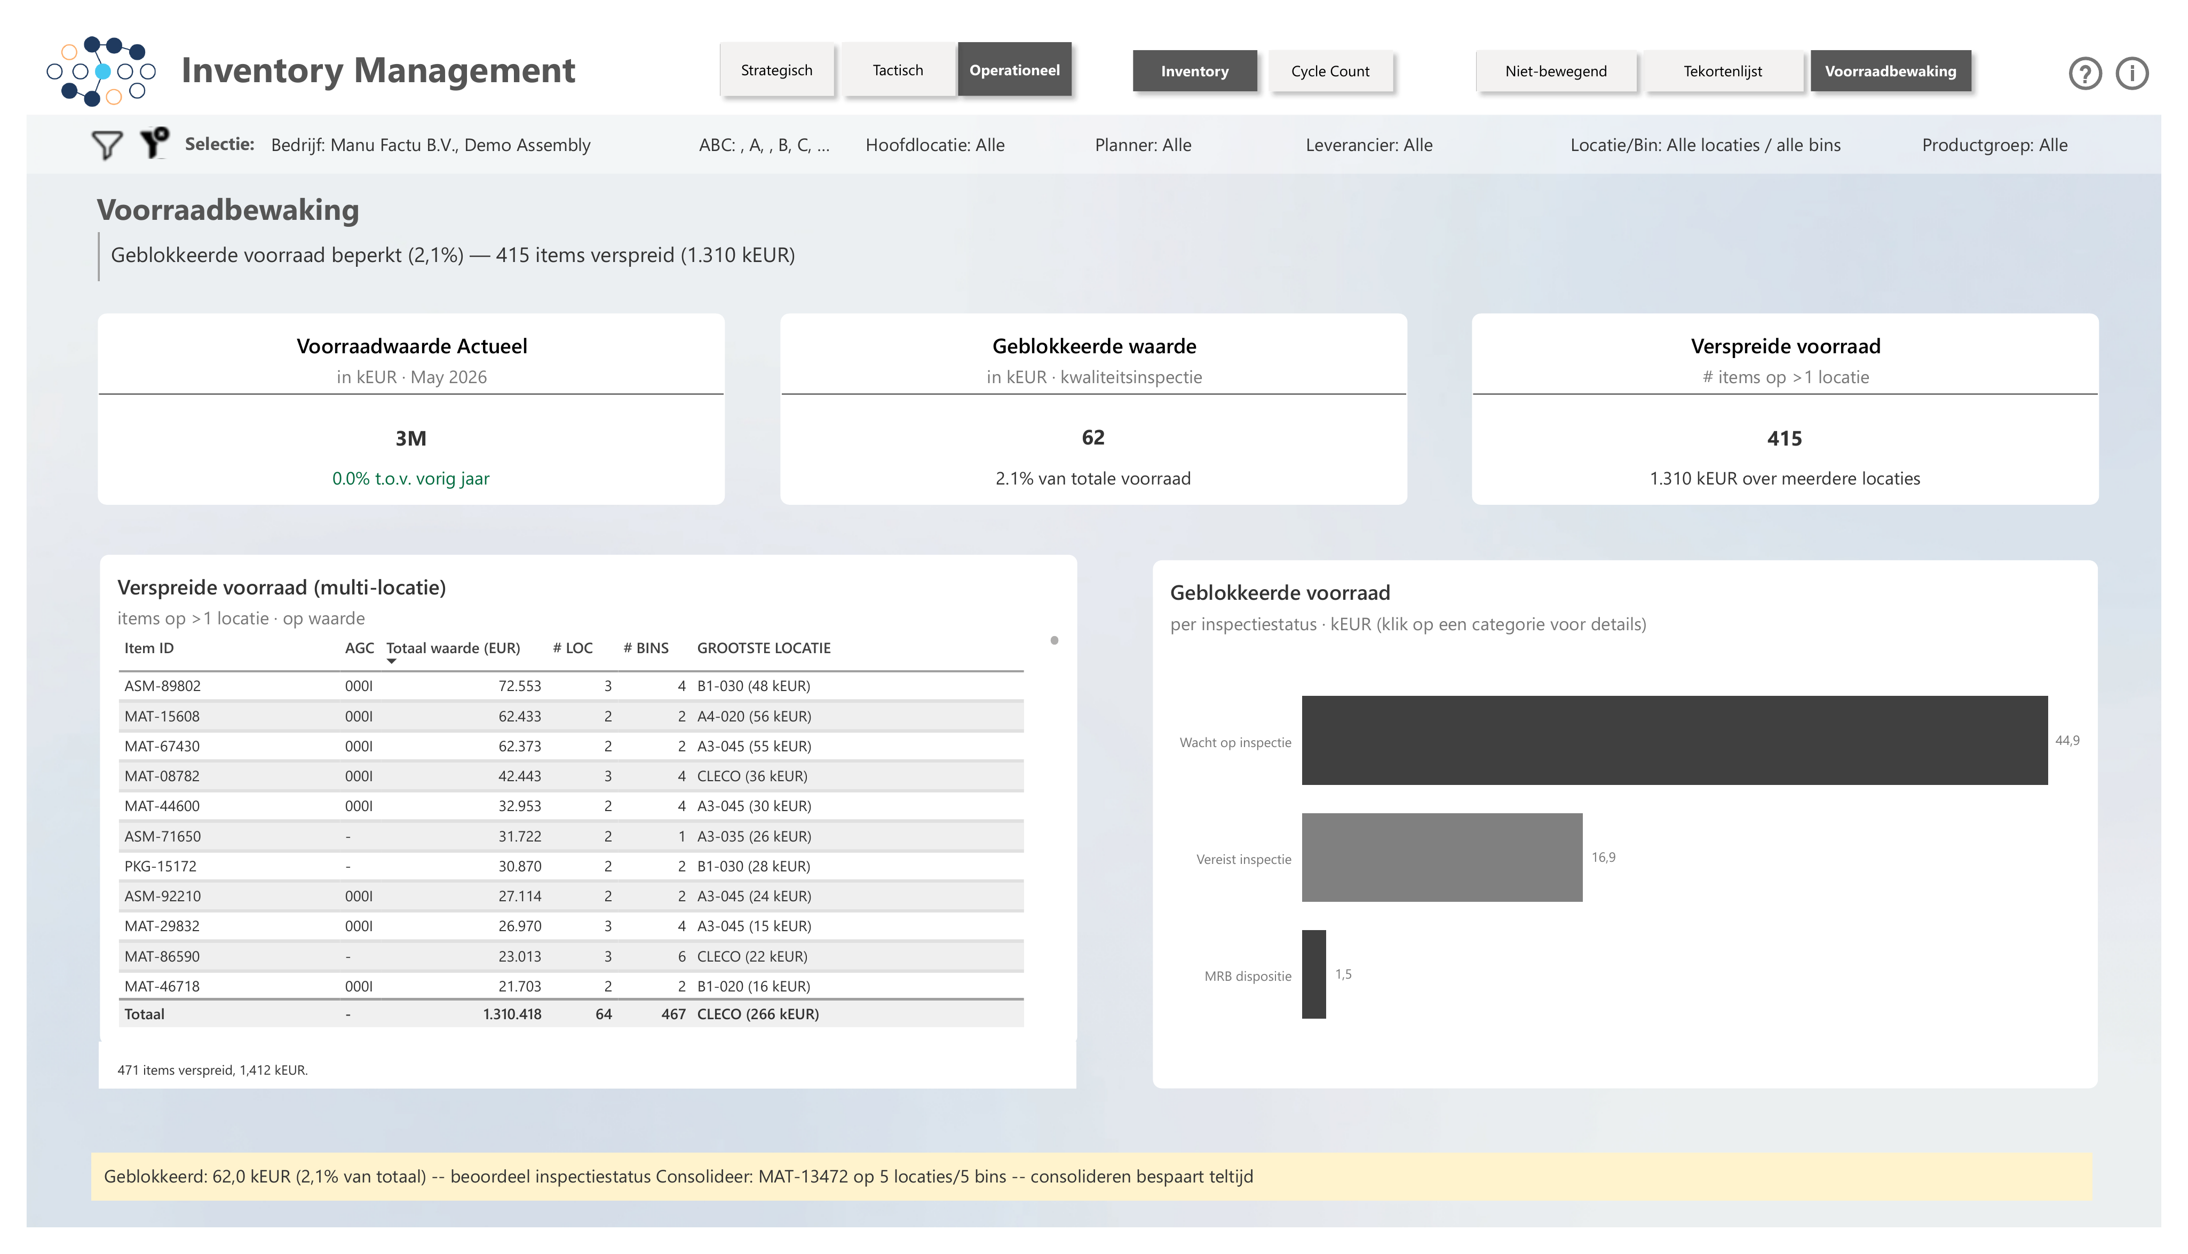Click location A4-020 (56 kEUR)

tap(754, 716)
